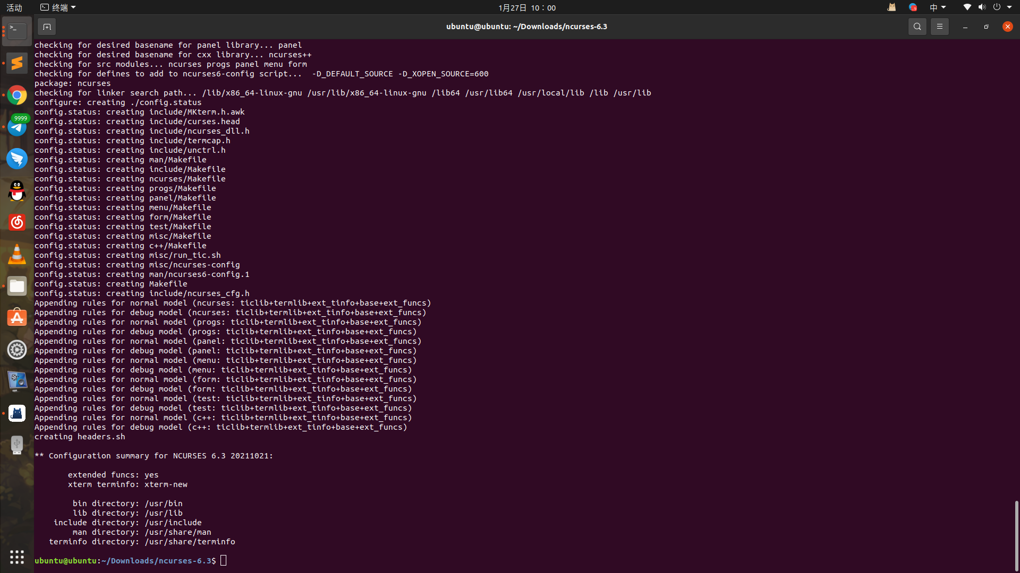Open VLC media player

[17, 254]
